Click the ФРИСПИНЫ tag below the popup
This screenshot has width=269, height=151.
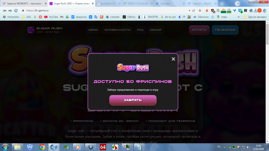pyautogui.click(x=82, y=121)
